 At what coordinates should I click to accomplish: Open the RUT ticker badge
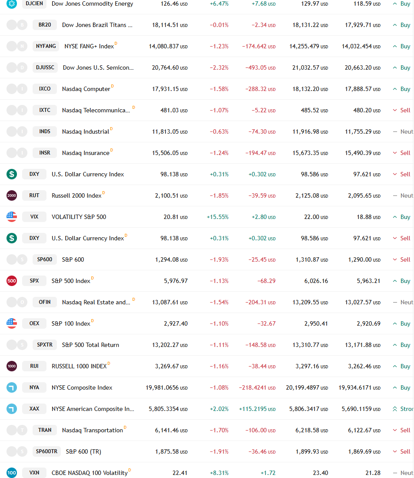click(34, 195)
